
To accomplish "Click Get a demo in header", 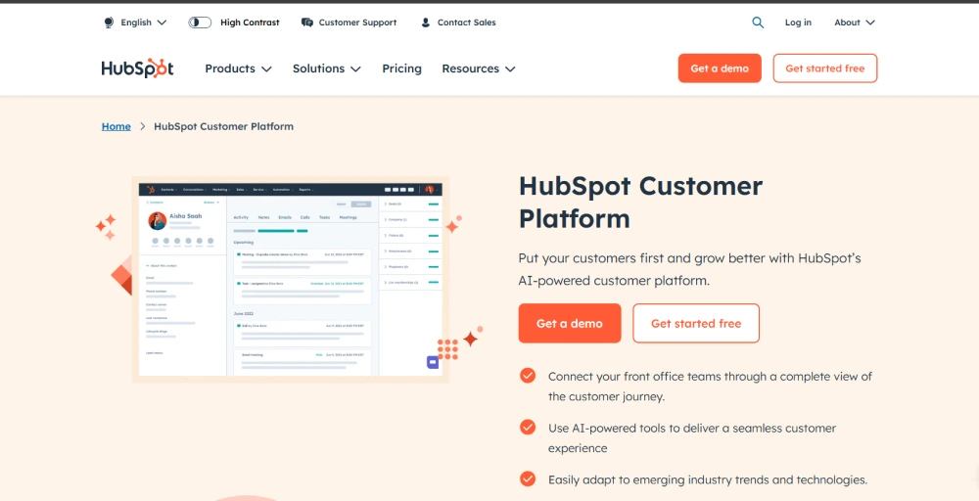I will (x=720, y=68).
